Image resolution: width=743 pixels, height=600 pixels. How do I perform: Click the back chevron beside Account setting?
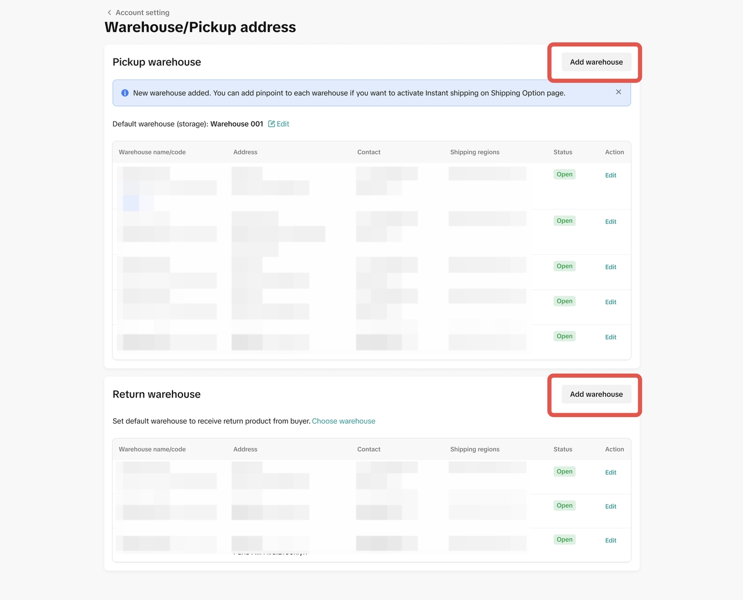point(109,12)
